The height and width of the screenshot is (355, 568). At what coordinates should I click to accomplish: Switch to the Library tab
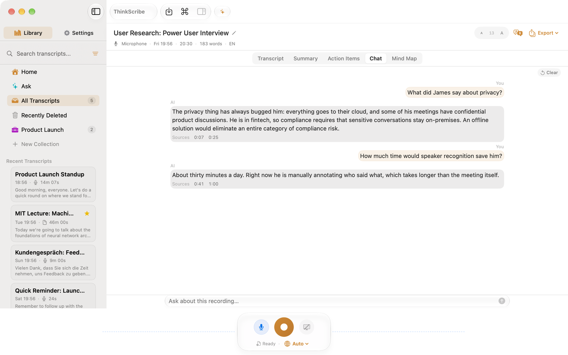pyautogui.click(x=28, y=33)
